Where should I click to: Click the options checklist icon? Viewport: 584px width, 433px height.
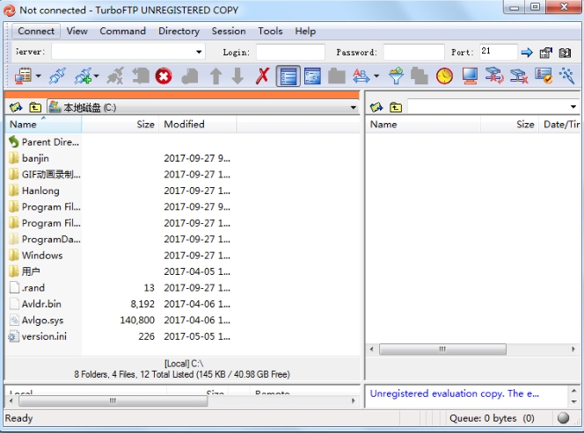click(544, 76)
